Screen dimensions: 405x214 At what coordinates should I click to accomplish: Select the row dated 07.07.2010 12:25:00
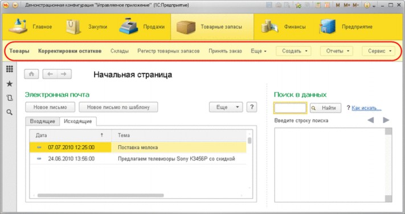coord(138,147)
